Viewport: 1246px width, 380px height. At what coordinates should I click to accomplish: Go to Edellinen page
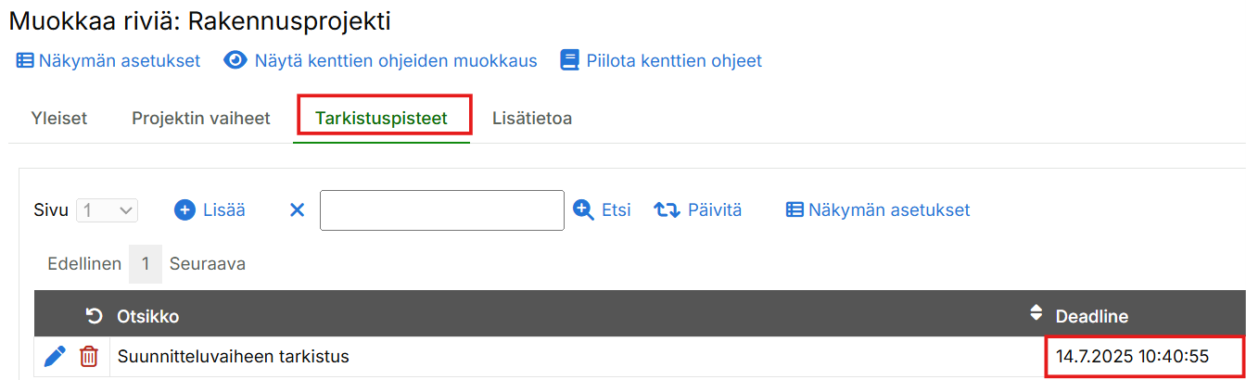click(x=84, y=264)
